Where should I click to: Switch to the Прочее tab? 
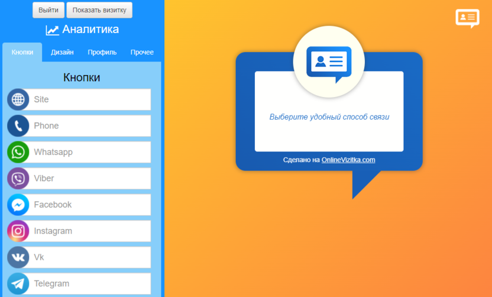pyautogui.click(x=142, y=52)
